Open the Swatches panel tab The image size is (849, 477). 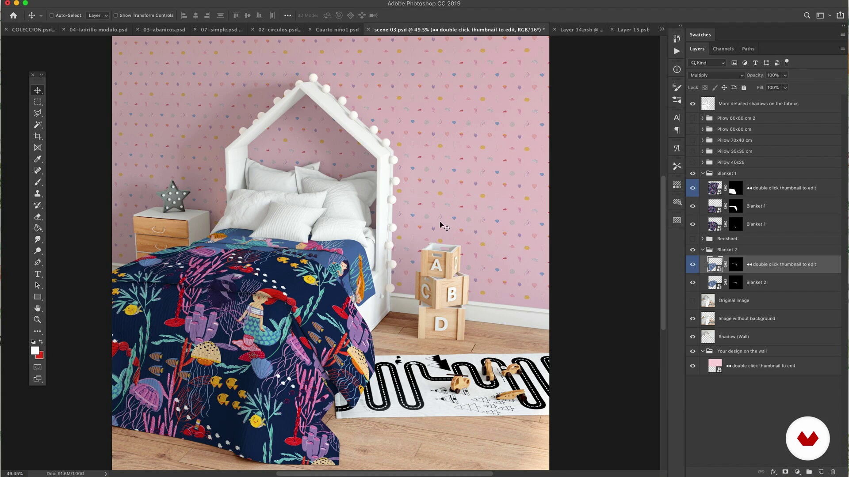coord(700,35)
